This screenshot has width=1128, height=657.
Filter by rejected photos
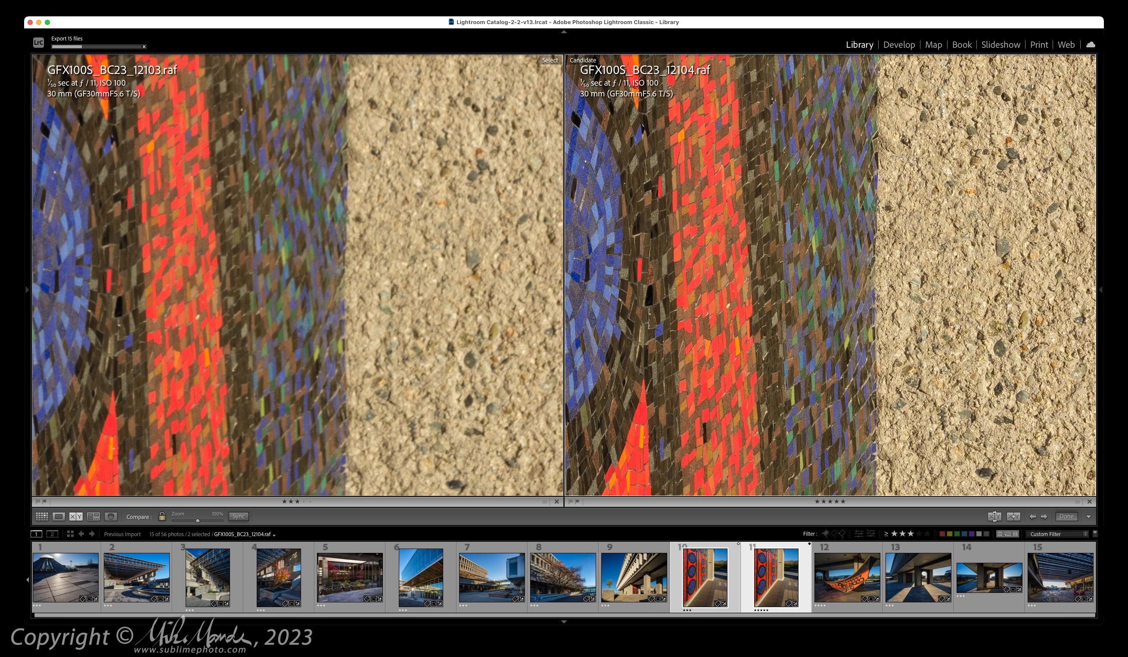click(842, 534)
